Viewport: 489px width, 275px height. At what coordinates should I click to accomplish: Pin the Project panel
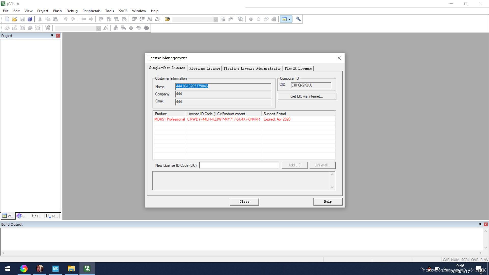click(52, 36)
